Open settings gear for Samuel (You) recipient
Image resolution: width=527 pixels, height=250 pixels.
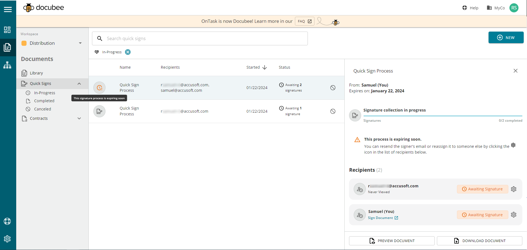(514, 215)
